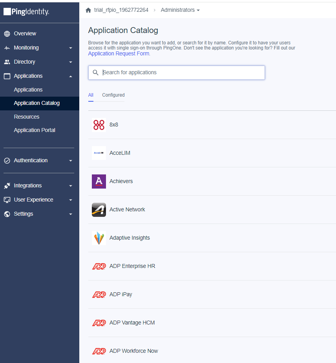
Task: Select the ADP Enterprise HR name
Action: [132, 266]
